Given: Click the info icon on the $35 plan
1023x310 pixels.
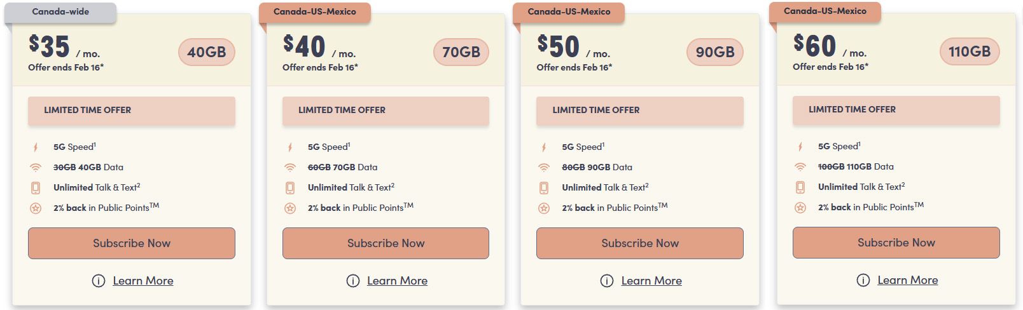Looking at the screenshot, I should coord(99,281).
